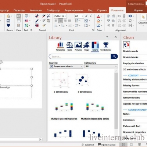Click the paintbrush icon at bottom of Format group
Viewport: 147px width, 147px height.
(x=44, y=25)
